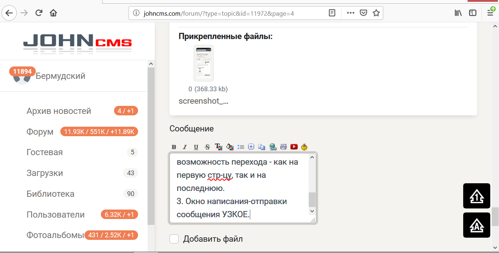The height and width of the screenshot is (253, 499).
Task: Open the attached screenshot thumbnail
Action: coord(203,63)
